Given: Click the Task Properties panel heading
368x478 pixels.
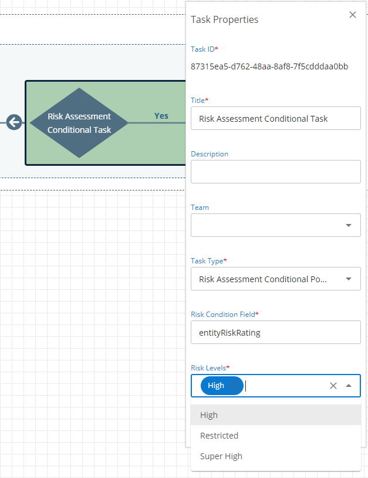Looking at the screenshot, I should pos(225,19).
